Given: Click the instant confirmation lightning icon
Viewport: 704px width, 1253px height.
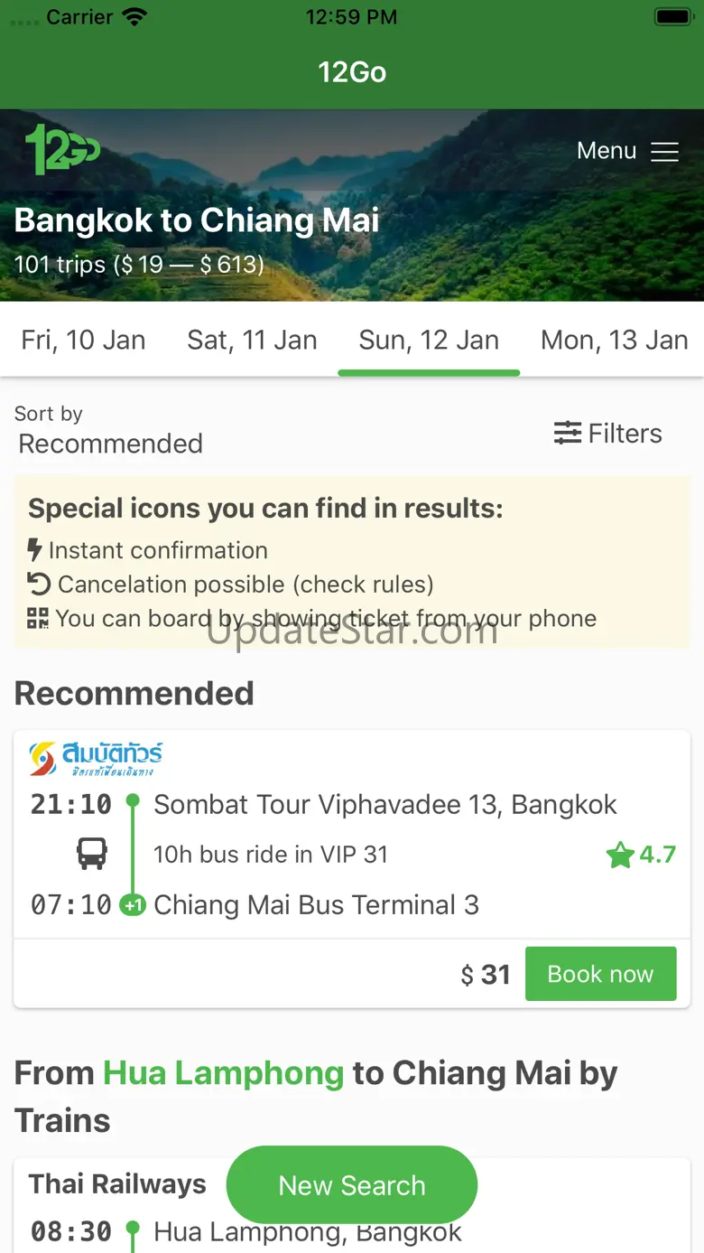Looking at the screenshot, I should (x=35, y=550).
